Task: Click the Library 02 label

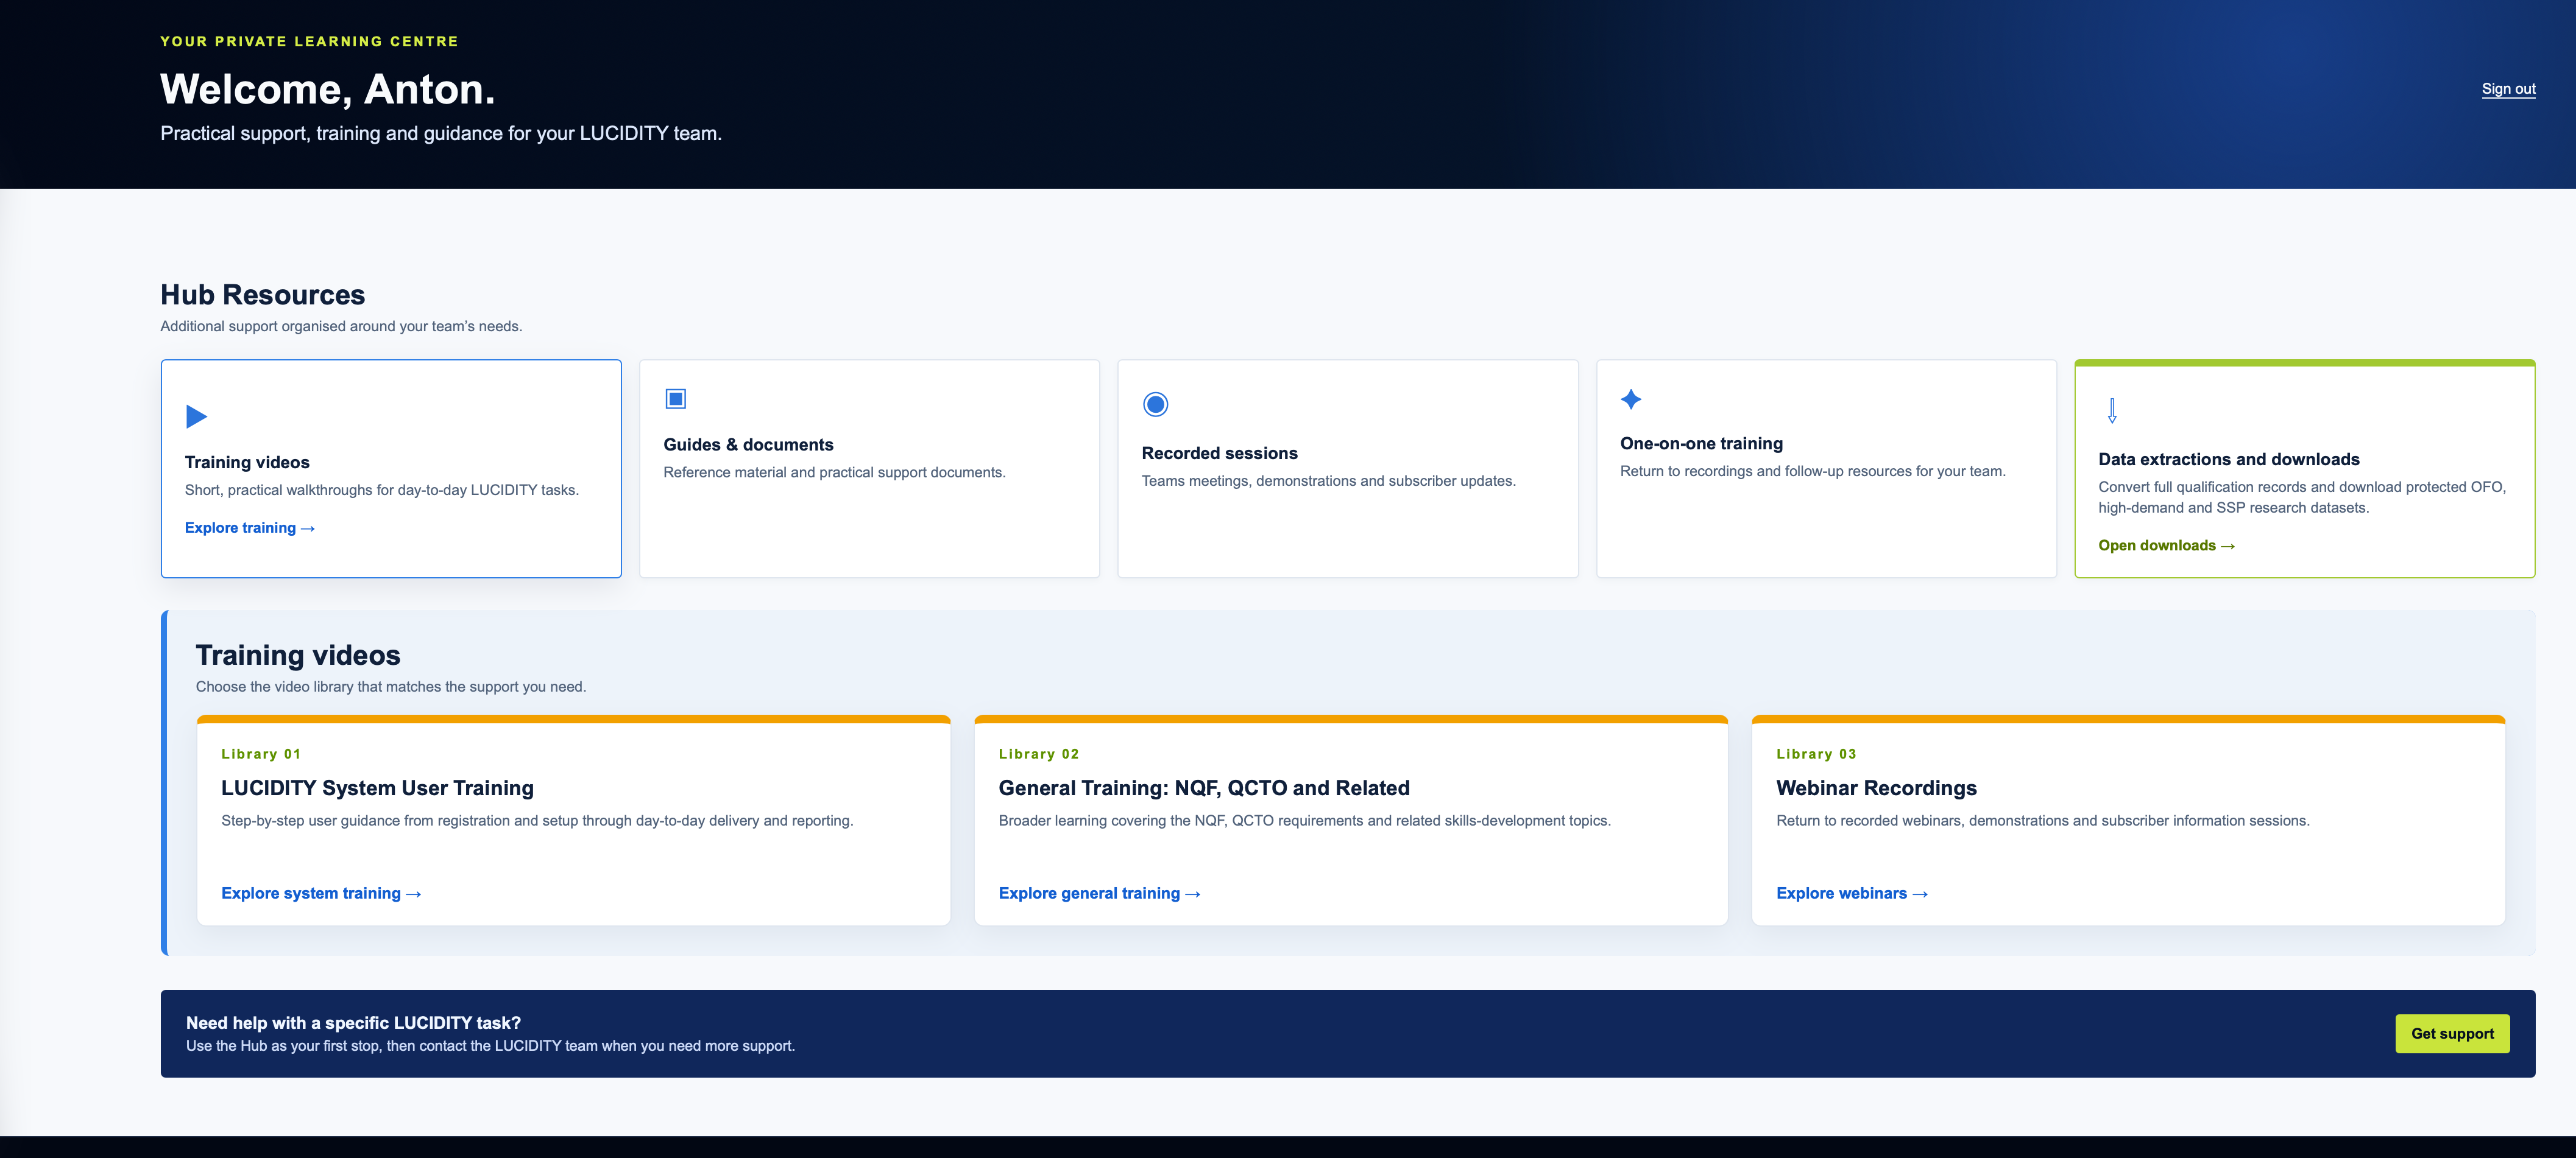Action: [x=1038, y=754]
